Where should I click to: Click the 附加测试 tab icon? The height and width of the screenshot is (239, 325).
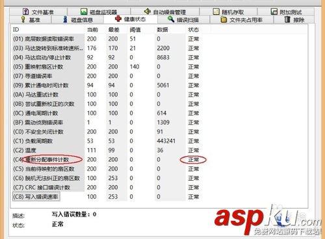click(x=274, y=12)
